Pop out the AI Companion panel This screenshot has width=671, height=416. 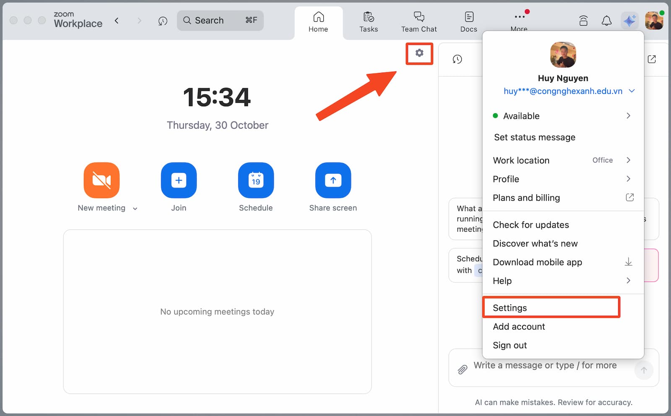point(651,59)
